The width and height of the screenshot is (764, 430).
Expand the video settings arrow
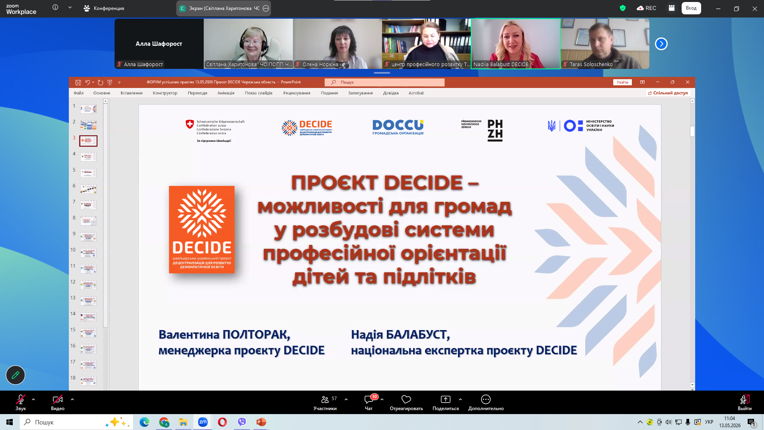coord(72,399)
